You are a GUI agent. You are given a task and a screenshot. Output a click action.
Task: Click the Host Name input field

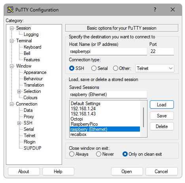coord(108,51)
